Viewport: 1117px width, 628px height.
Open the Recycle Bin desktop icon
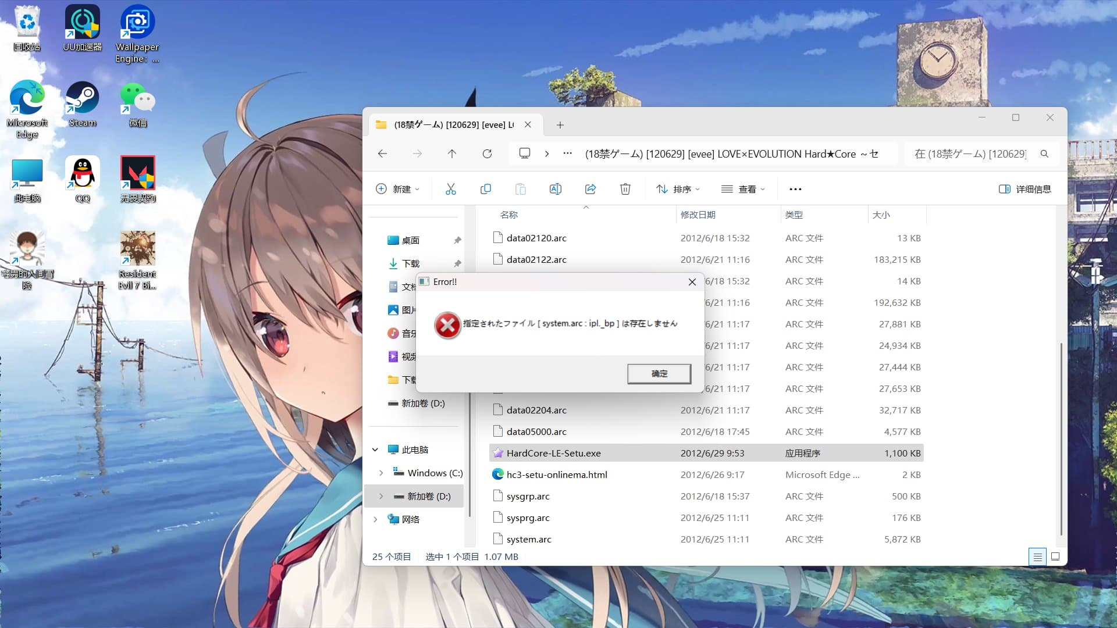click(x=27, y=29)
